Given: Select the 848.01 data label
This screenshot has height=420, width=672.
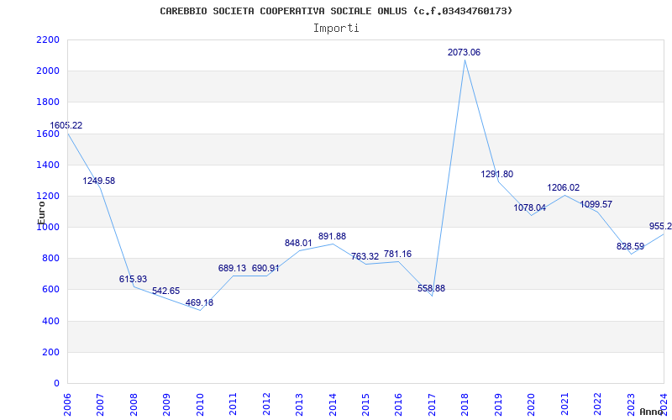Looking at the screenshot, I should tap(299, 243).
